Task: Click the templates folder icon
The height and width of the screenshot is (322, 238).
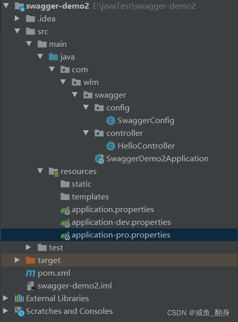Action: tap(65, 196)
